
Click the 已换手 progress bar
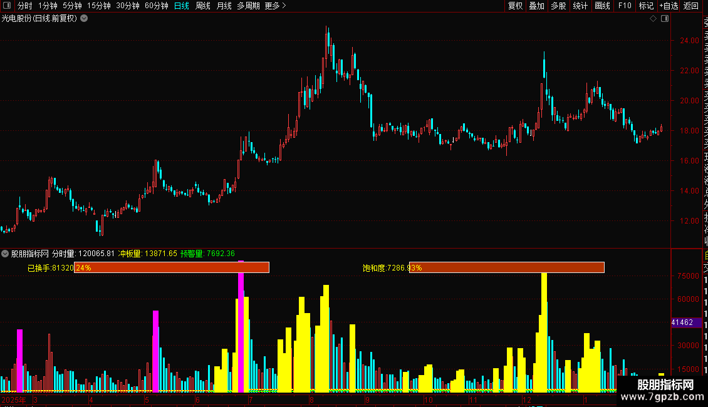pyautogui.click(x=172, y=267)
